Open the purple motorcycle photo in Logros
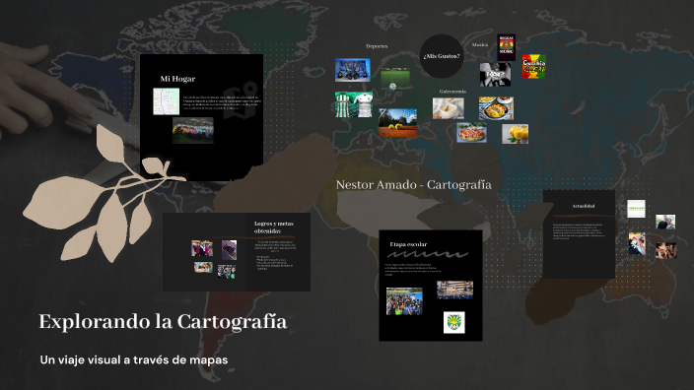Screen dimensions: 694x390 pyautogui.click(x=229, y=250)
